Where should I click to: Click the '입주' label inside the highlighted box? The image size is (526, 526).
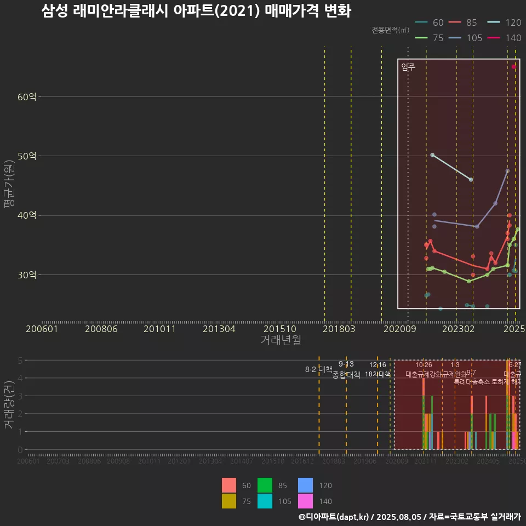point(408,67)
